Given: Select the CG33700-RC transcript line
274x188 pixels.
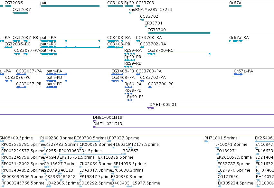Looking at the screenshot, I should (179, 54).
